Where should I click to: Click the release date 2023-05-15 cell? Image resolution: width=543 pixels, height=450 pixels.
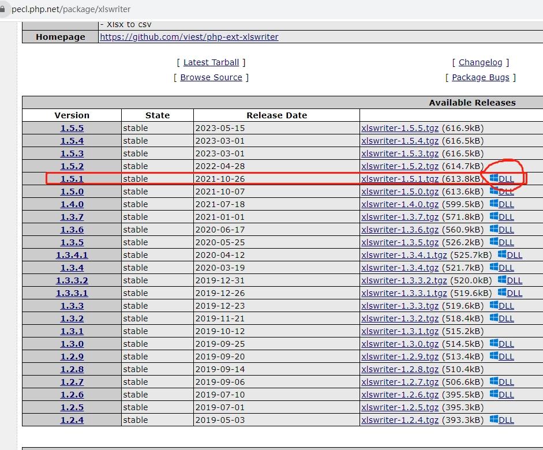coord(276,128)
